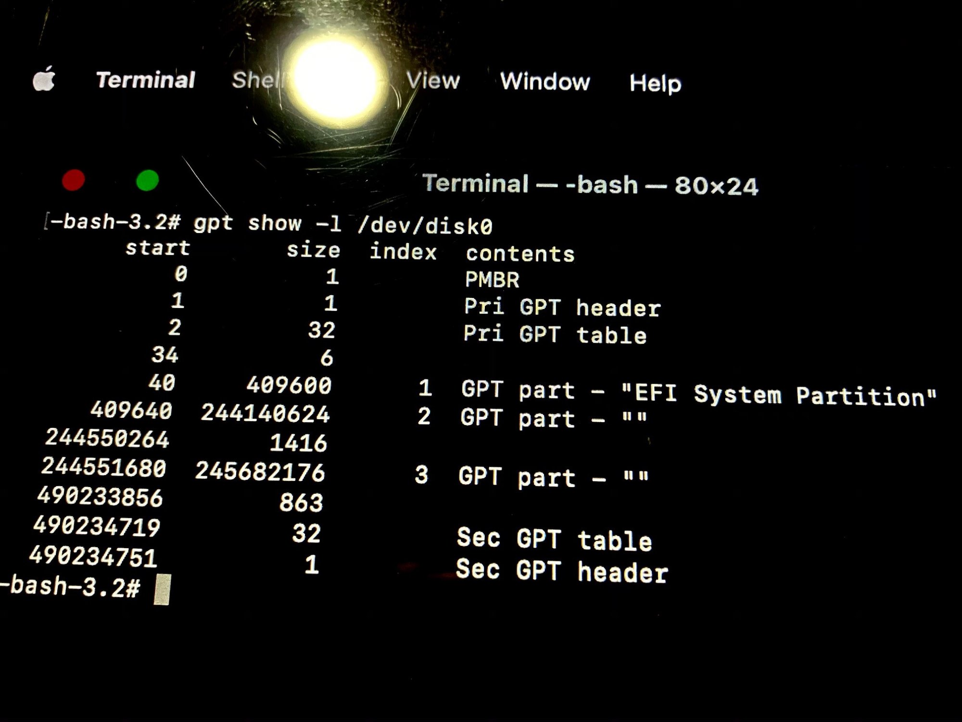Close the Terminal window with red button

click(74, 180)
